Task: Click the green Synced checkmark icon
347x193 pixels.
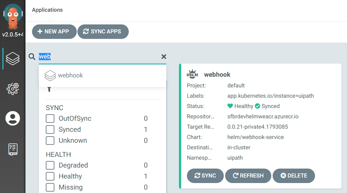Action: pyautogui.click(x=257, y=106)
